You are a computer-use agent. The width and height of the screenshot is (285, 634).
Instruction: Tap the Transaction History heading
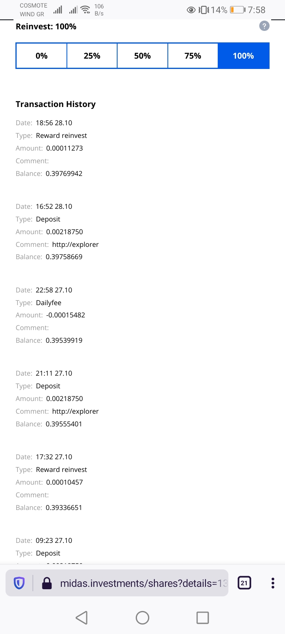point(56,104)
